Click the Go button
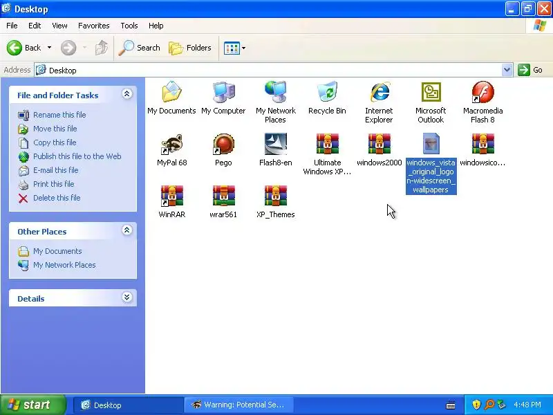 pos(530,70)
